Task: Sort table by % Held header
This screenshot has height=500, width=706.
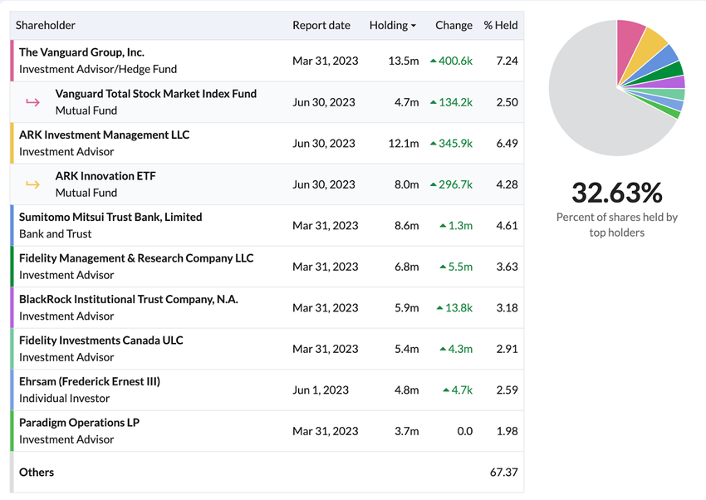Action: click(501, 26)
